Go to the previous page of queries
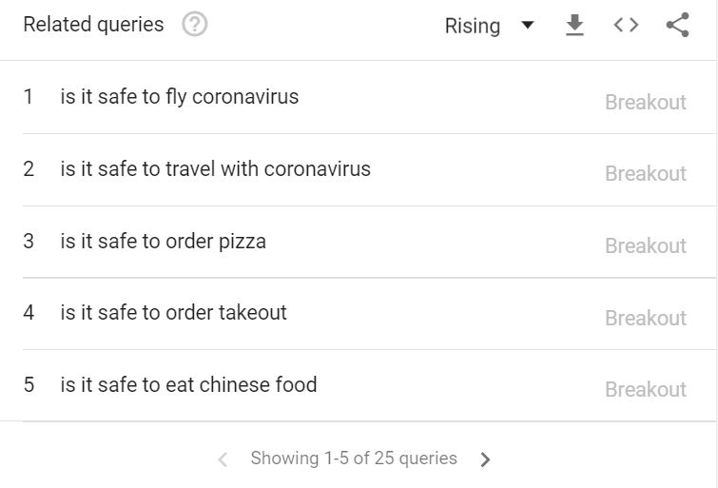This screenshot has height=488, width=718. coord(223,459)
